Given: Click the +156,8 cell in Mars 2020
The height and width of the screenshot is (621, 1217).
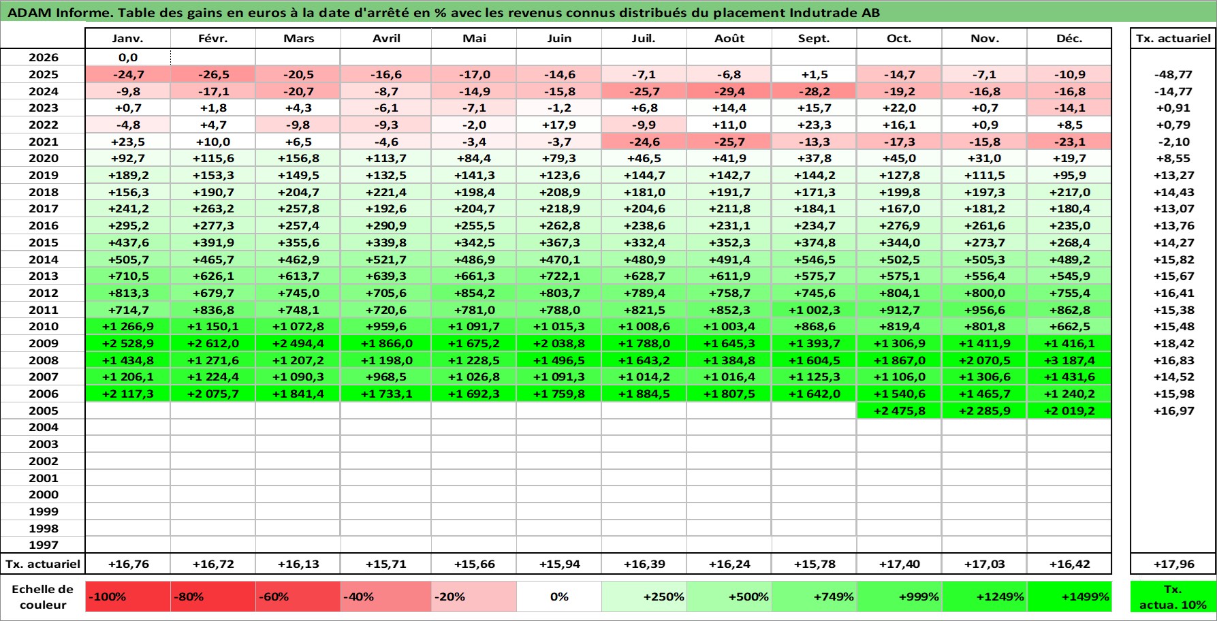Looking at the screenshot, I should [x=298, y=158].
